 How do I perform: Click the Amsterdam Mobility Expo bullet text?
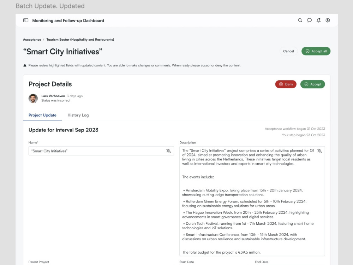click(243, 193)
